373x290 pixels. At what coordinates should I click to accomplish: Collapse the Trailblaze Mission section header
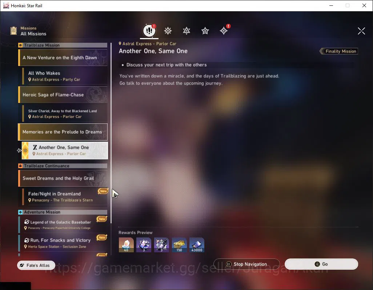[x=63, y=45]
